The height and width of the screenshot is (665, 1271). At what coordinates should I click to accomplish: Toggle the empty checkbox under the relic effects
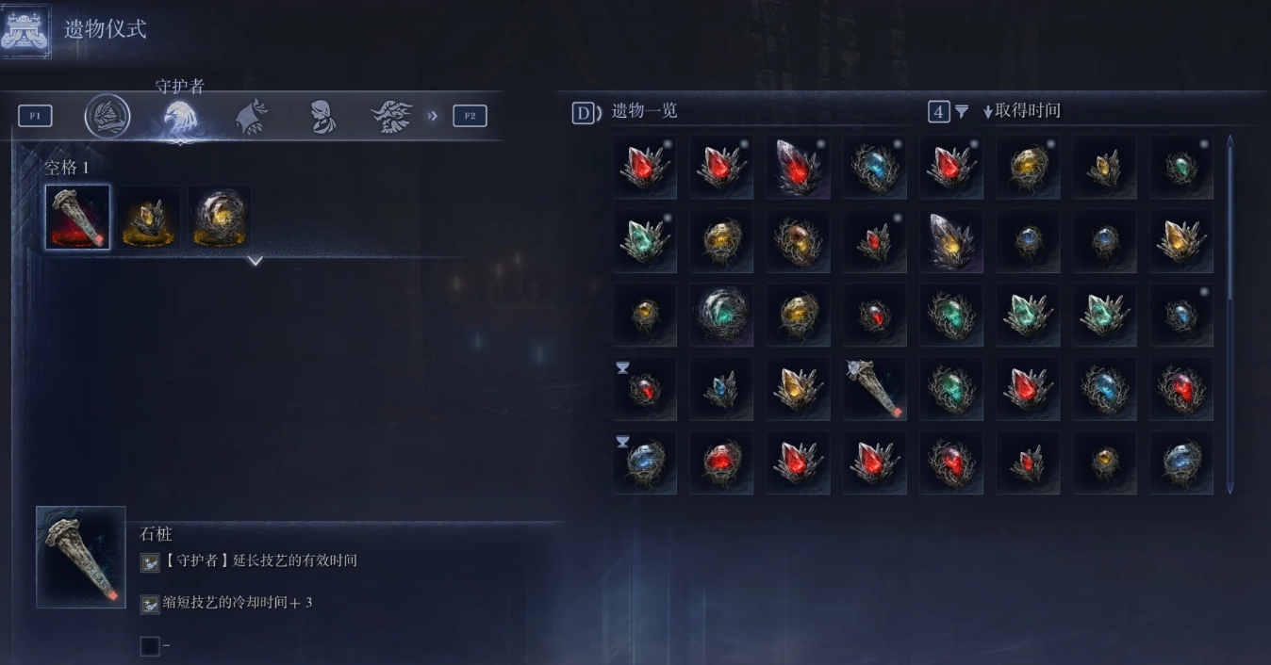(x=150, y=646)
